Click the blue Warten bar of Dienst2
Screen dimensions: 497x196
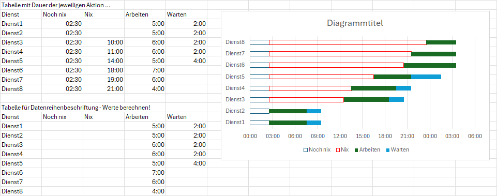point(314,111)
